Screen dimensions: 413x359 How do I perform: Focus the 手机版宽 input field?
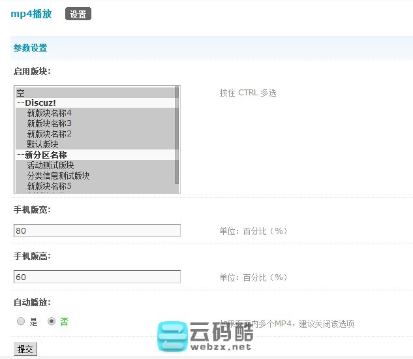pyautogui.click(x=97, y=230)
